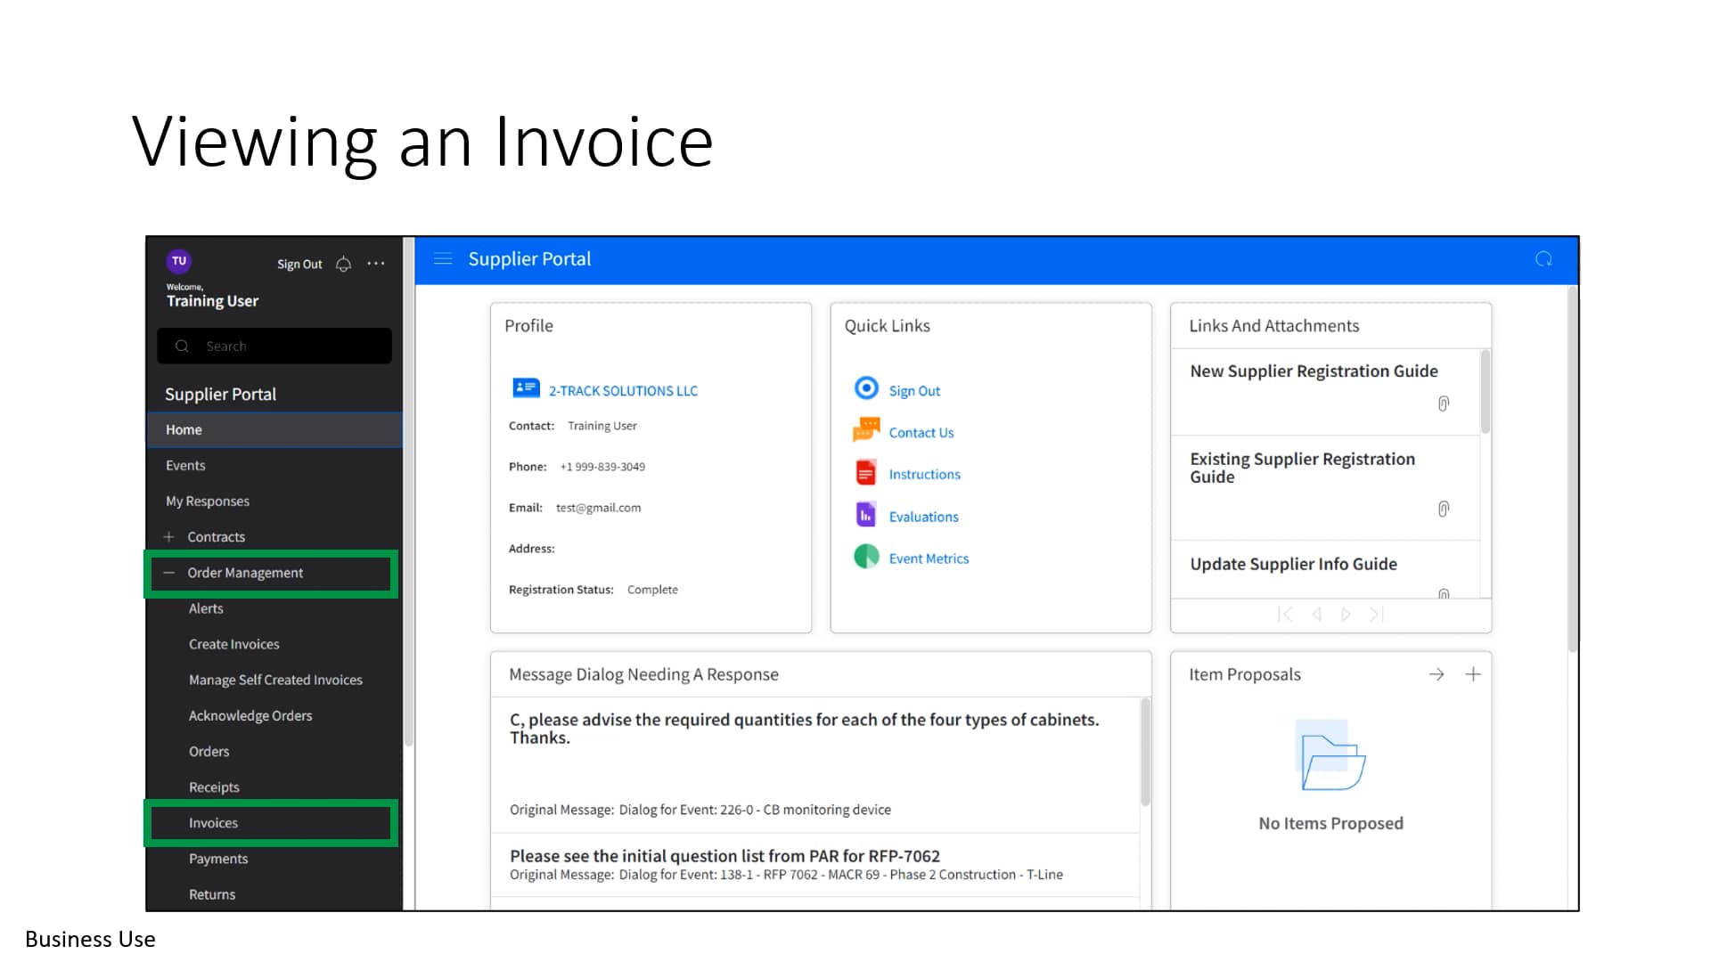Expand the Contracts section
The height and width of the screenshot is (962, 1711).
point(169,536)
